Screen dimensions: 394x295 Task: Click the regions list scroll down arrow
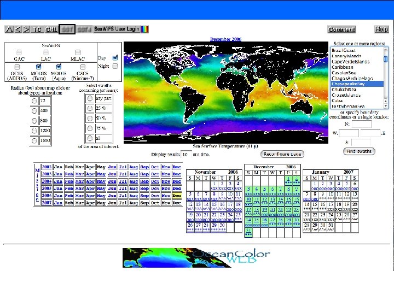point(386,107)
